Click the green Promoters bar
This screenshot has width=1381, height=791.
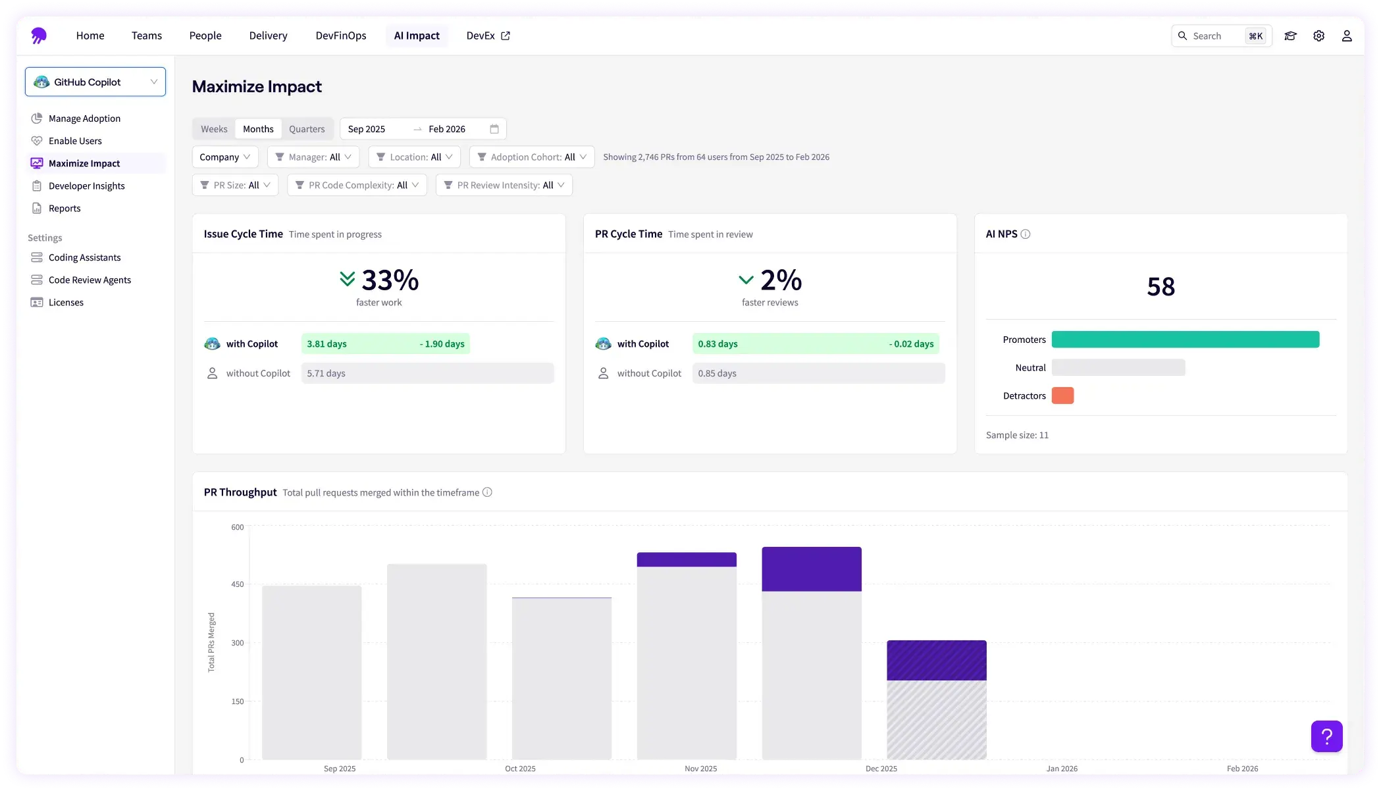[x=1185, y=340]
